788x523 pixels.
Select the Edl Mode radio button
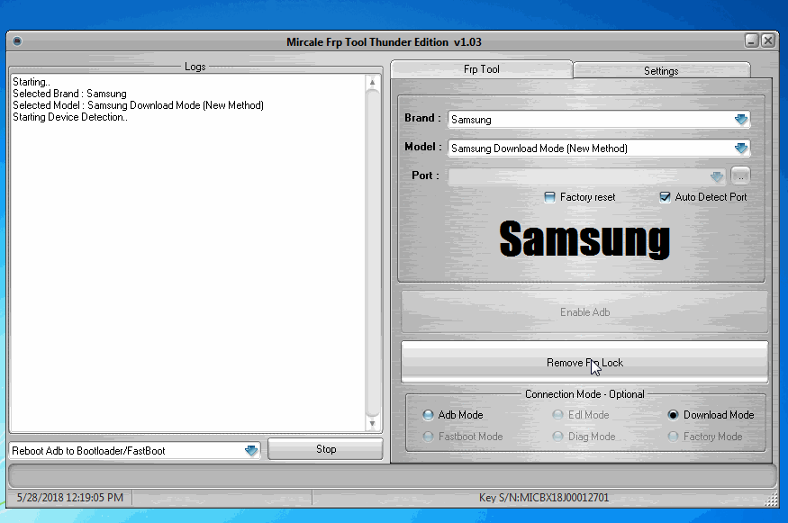coord(557,415)
